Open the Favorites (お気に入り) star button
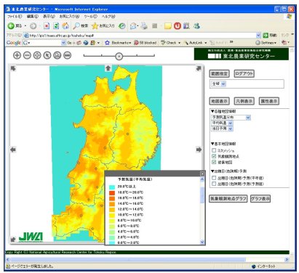299x273 pixels. coord(103,26)
